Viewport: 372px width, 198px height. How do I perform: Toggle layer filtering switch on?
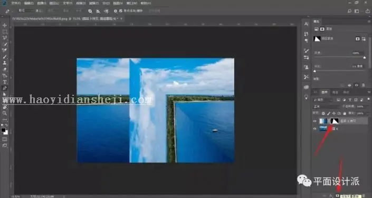pos(369,100)
